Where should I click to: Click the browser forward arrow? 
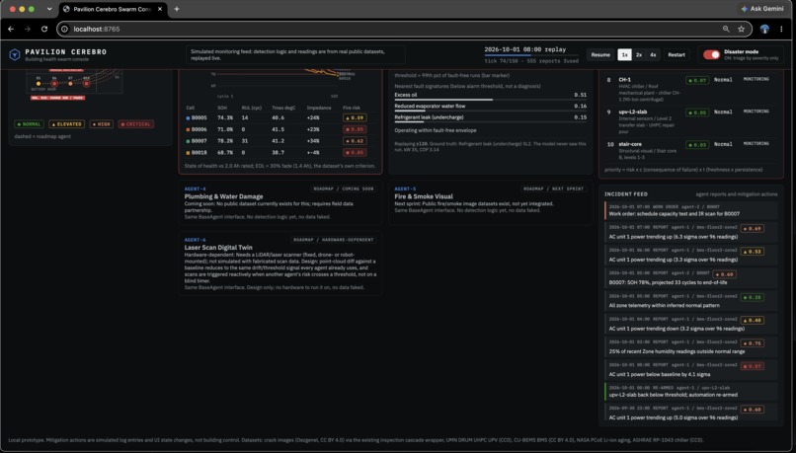(28, 29)
